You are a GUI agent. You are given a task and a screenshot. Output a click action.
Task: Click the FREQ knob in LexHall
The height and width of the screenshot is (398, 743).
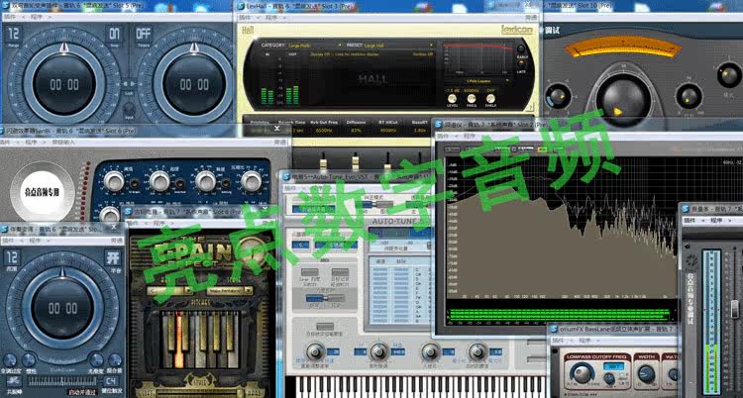click(472, 99)
